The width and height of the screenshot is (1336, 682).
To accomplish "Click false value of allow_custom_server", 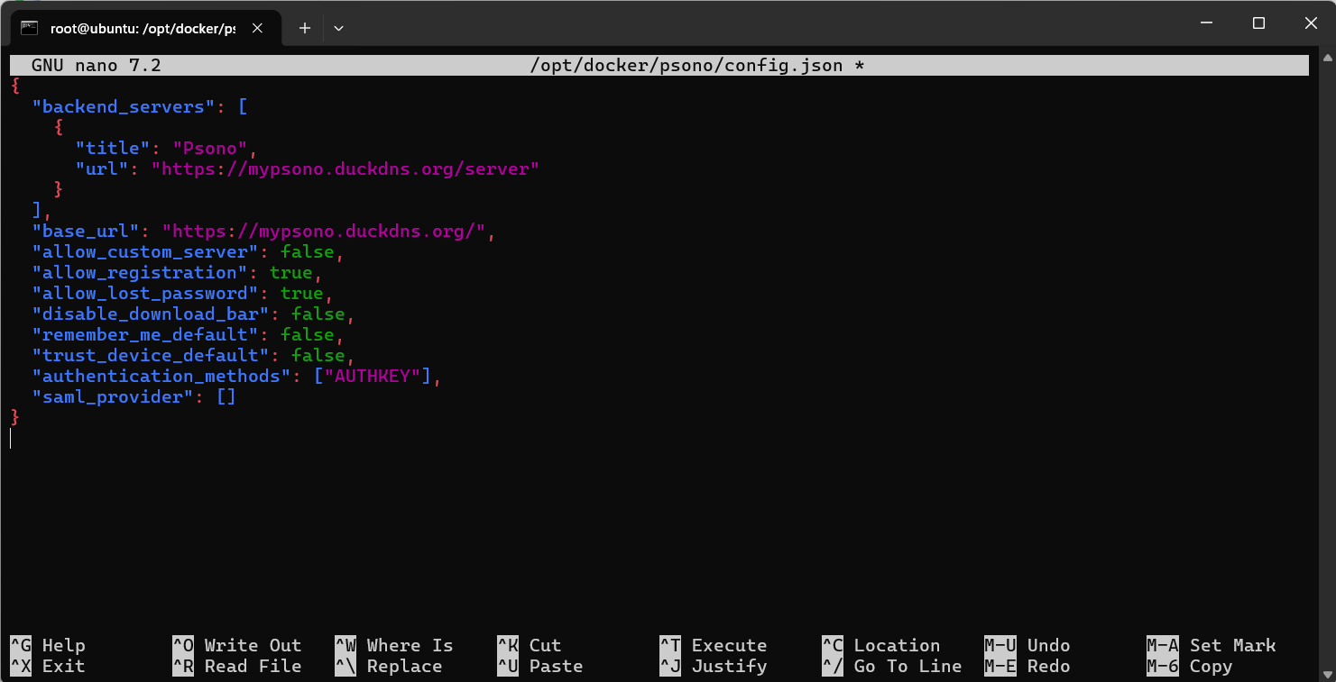I will pos(308,251).
